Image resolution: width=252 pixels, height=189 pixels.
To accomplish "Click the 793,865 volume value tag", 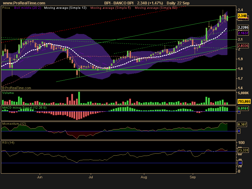I will [244, 101].
